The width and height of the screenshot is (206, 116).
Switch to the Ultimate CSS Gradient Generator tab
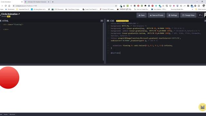point(37,2)
